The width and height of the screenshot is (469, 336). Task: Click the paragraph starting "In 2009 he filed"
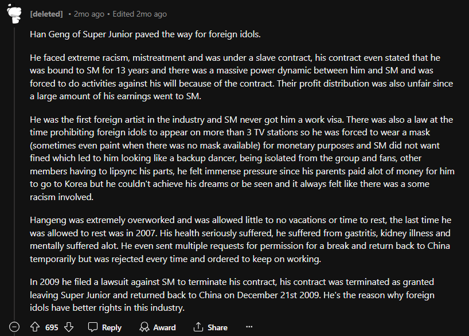tap(232, 295)
